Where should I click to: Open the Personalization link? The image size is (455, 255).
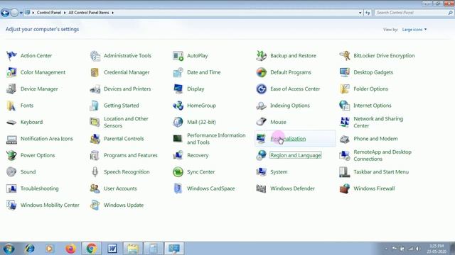[x=288, y=139]
